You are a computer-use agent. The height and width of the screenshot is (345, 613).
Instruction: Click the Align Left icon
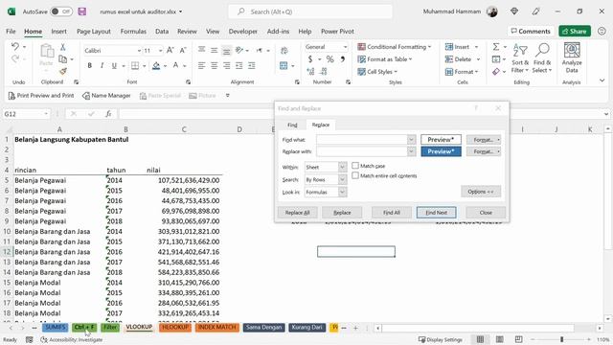(202, 66)
